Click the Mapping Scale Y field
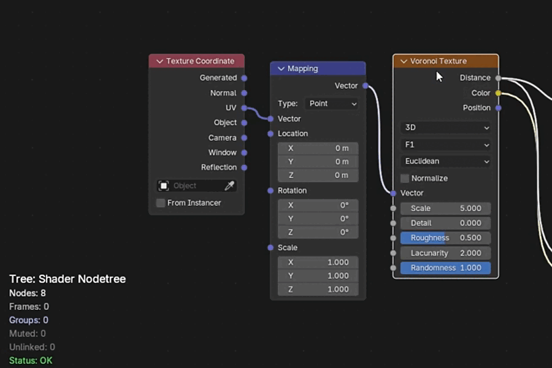Screen dimensions: 552x368 pyautogui.click(x=318, y=276)
